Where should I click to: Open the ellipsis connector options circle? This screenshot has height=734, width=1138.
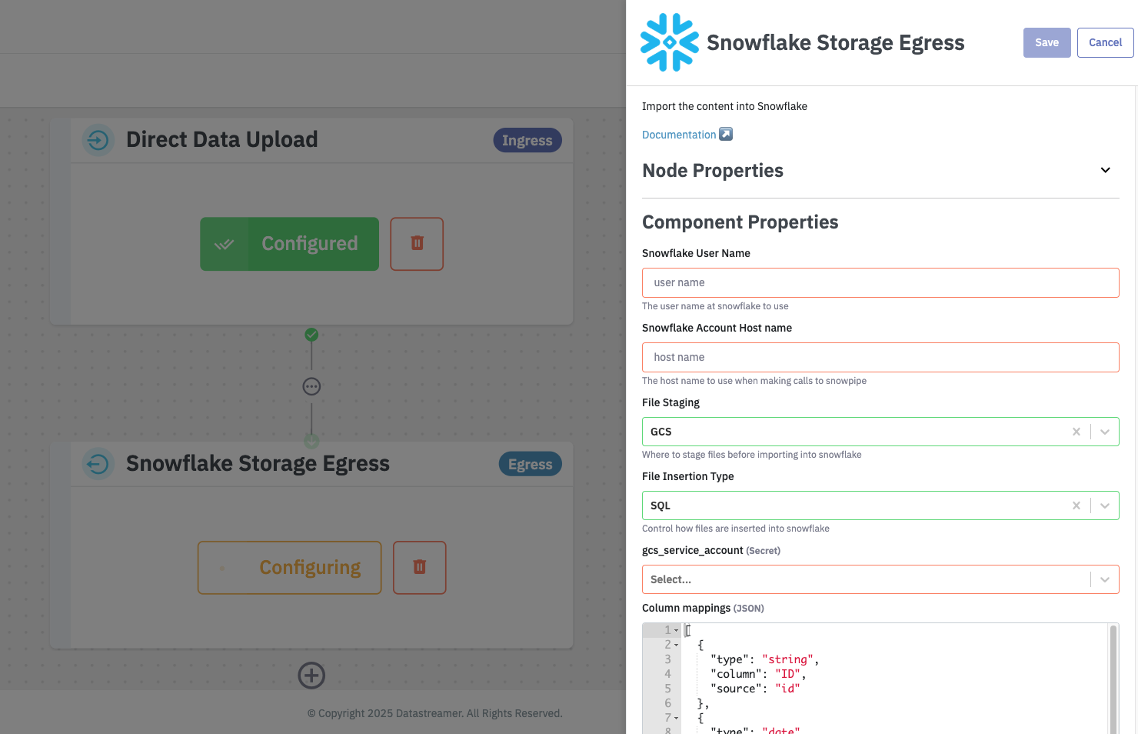click(x=311, y=386)
